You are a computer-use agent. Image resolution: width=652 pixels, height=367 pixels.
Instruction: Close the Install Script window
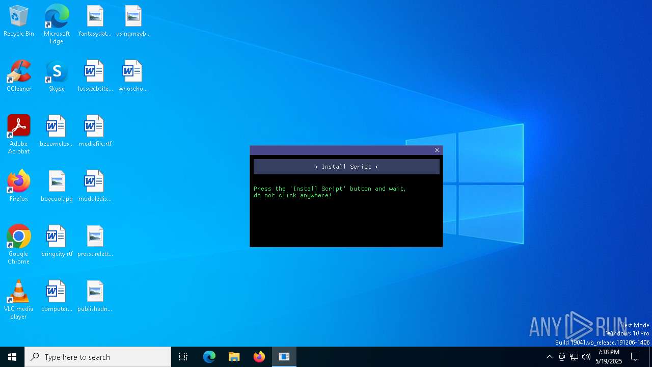coord(437,150)
